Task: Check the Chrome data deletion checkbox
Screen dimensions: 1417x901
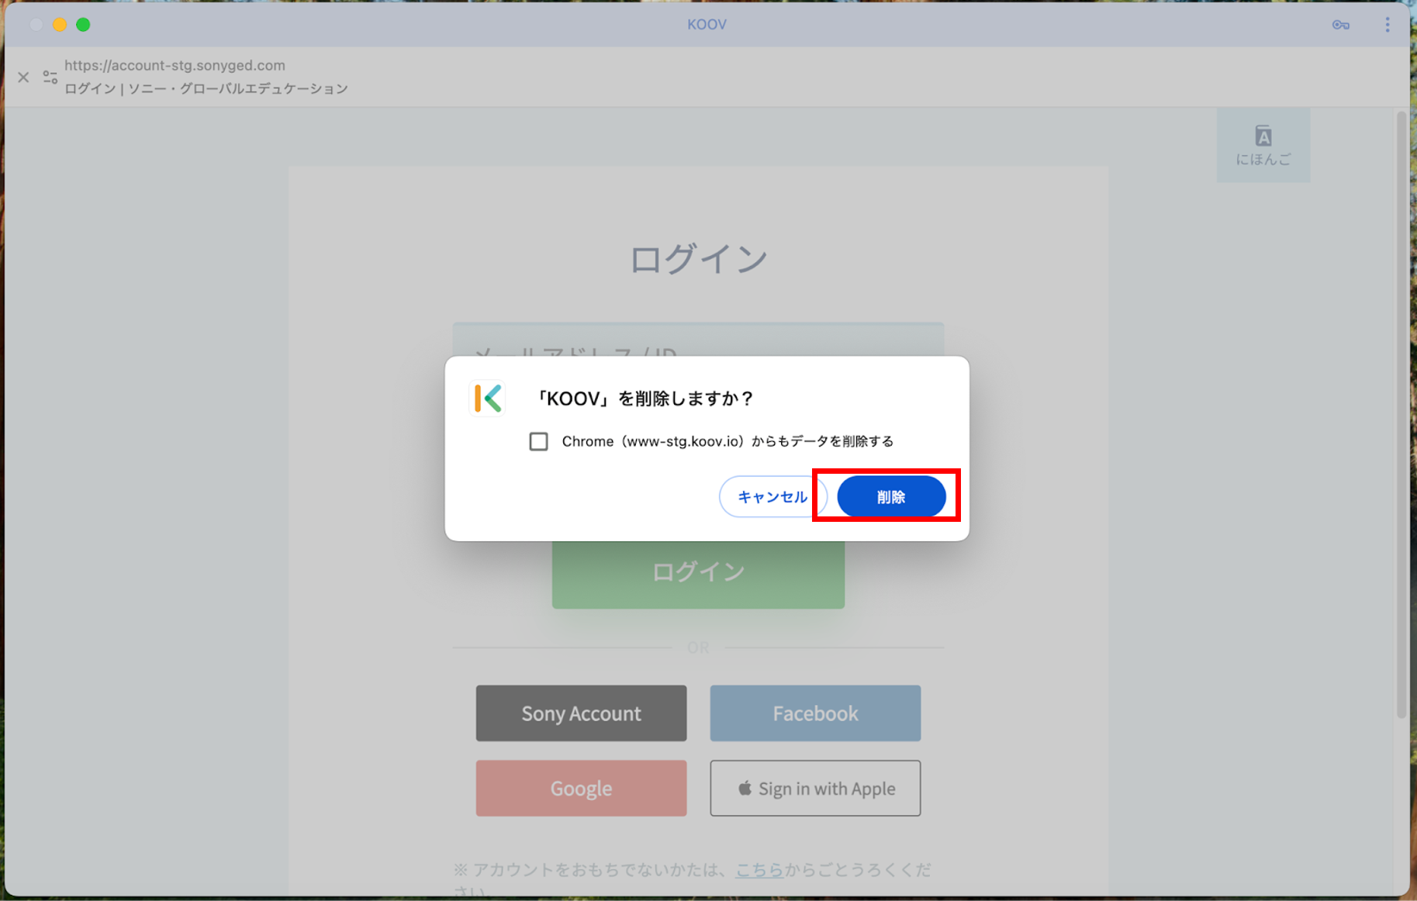Action: [x=539, y=441]
